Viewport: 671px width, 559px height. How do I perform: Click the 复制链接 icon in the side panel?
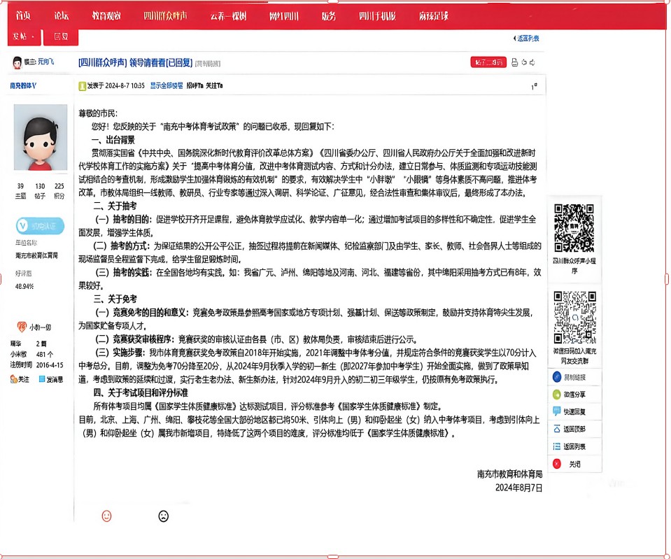click(x=557, y=377)
